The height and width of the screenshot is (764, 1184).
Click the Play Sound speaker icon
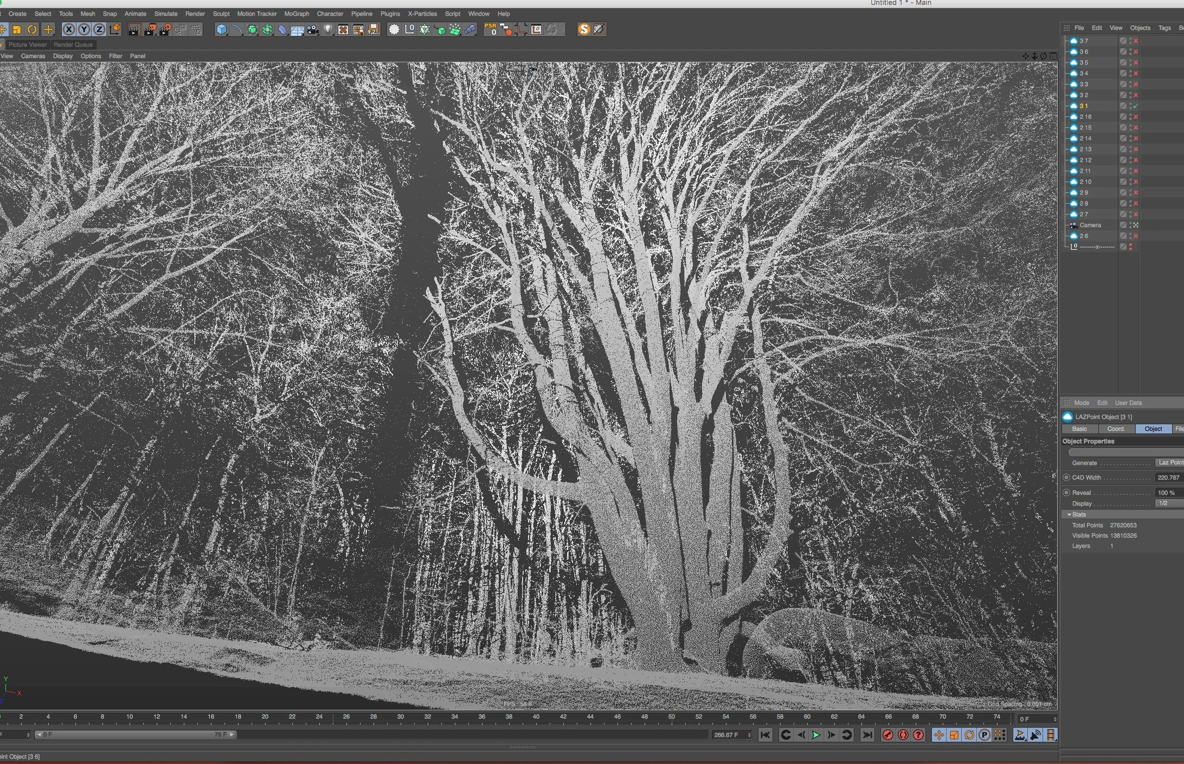coord(1035,735)
